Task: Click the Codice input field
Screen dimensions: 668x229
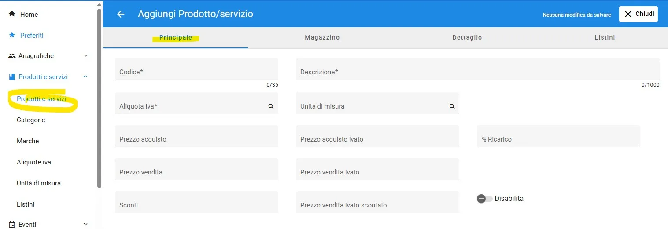Action: click(196, 71)
